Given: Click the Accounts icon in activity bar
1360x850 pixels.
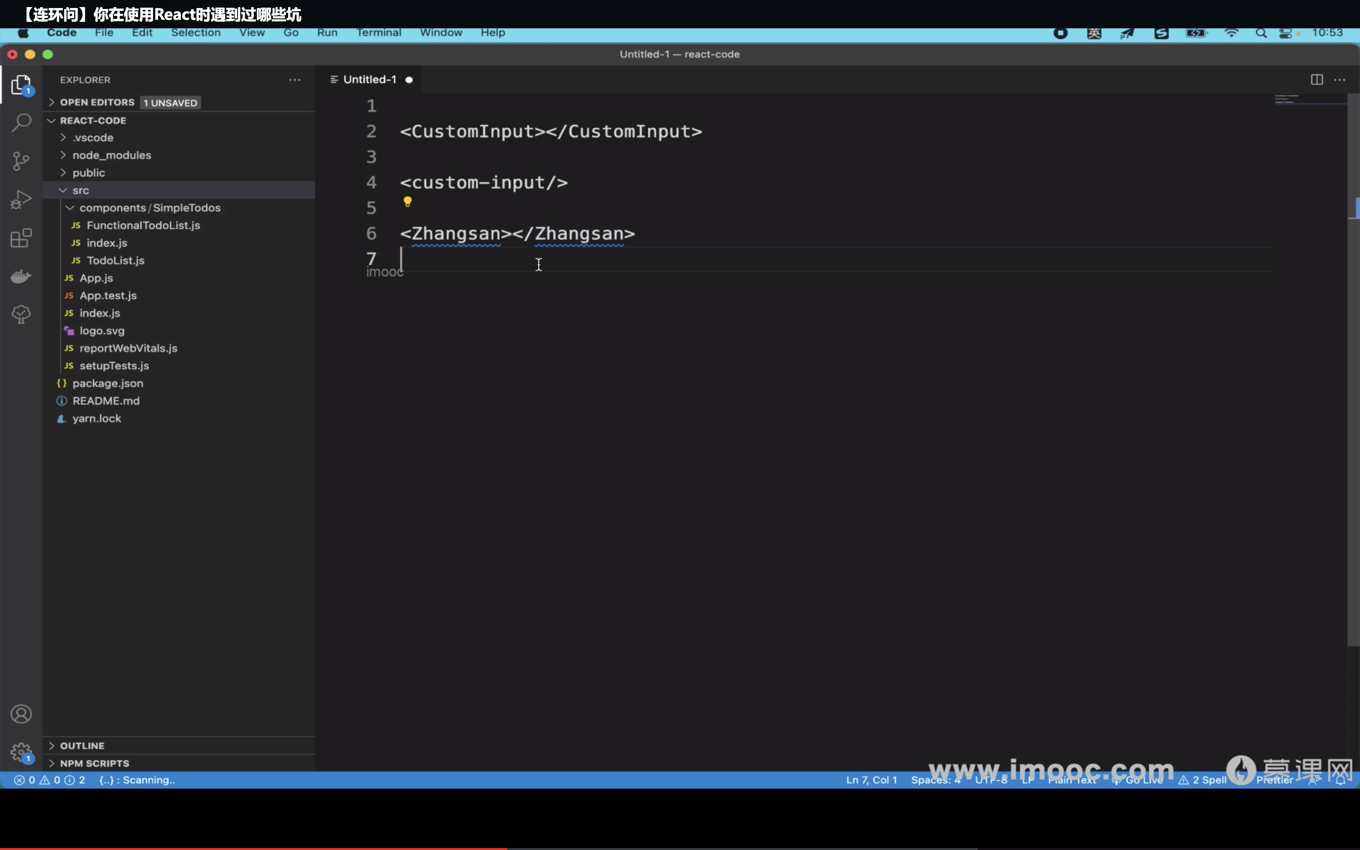Looking at the screenshot, I should click(x=21, y=714).
